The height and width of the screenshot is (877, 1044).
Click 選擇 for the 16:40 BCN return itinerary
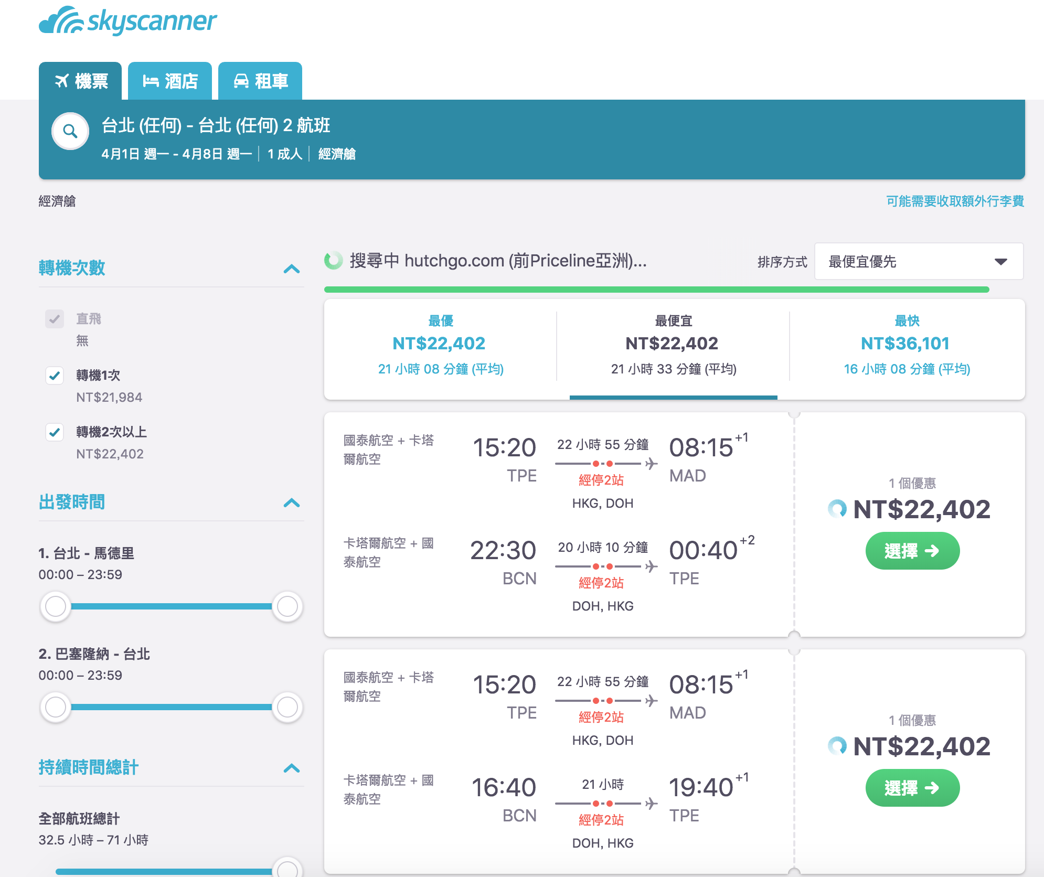[x=912, y=788]
